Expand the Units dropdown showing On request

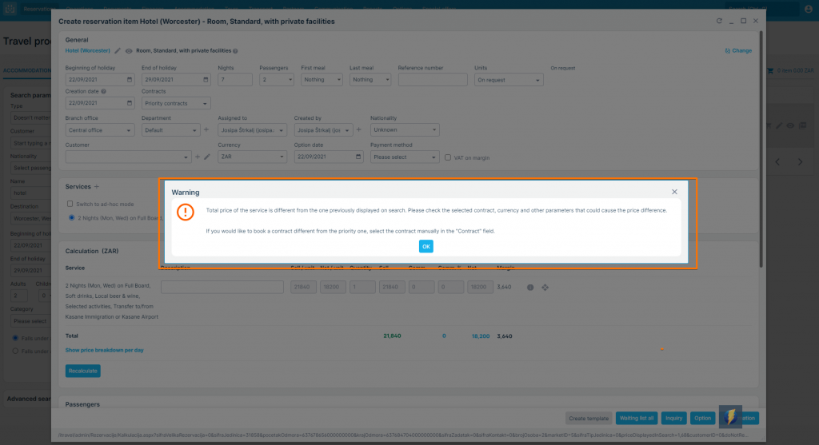pyautogui.click(x=509, y=80)
